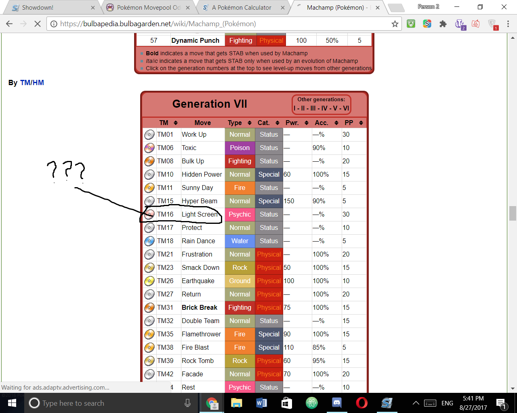The image size is (517, 413).
Task: Open the Microsoft Store taskbar icon
Action: coord(286,403)
